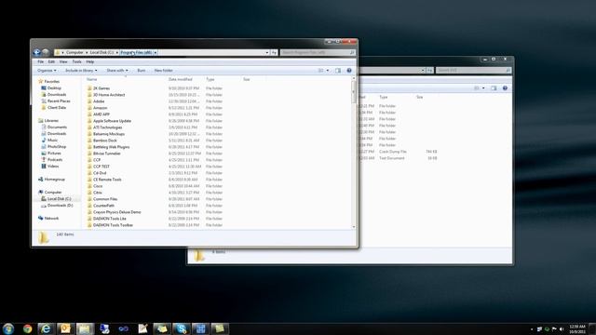Expand arrow after Computer breadcrumb
Screen dimensions: 596x335
point(87,52)
